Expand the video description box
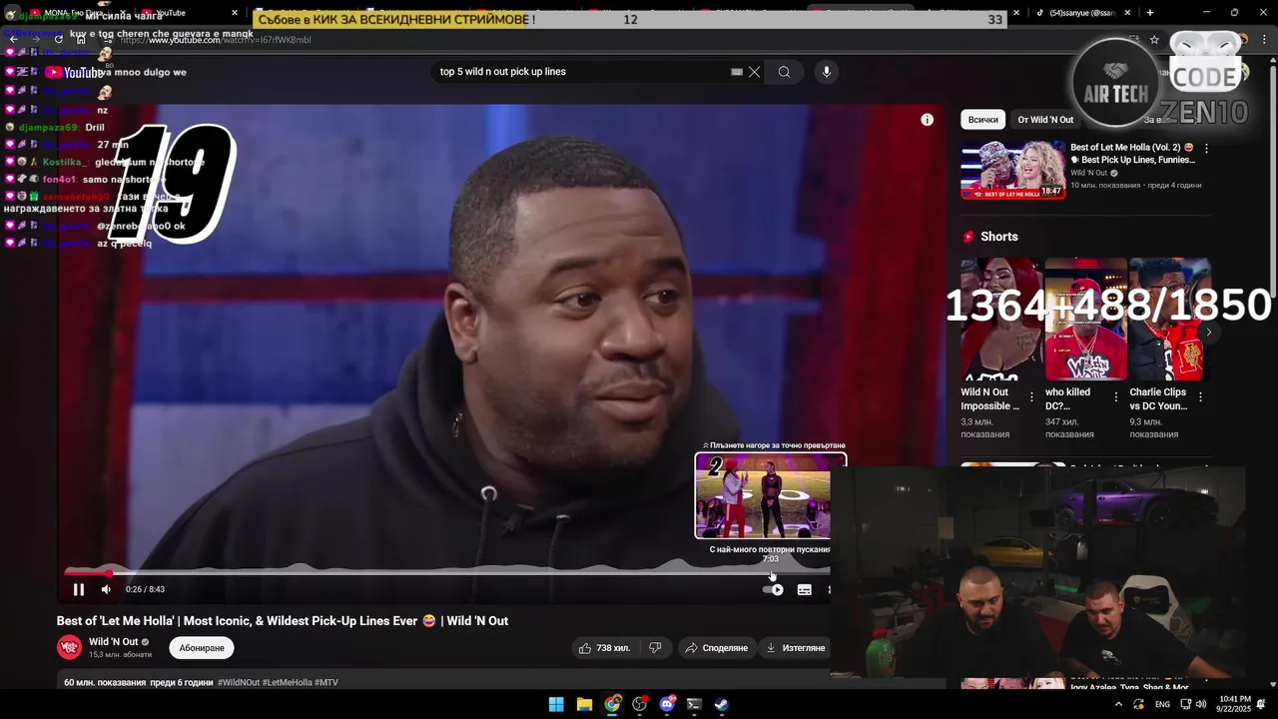The height and width of the screenshot is (719, 1278). (443, 683)
